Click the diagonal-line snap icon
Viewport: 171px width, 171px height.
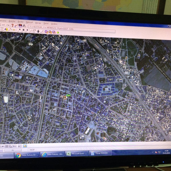click(31, 31)
